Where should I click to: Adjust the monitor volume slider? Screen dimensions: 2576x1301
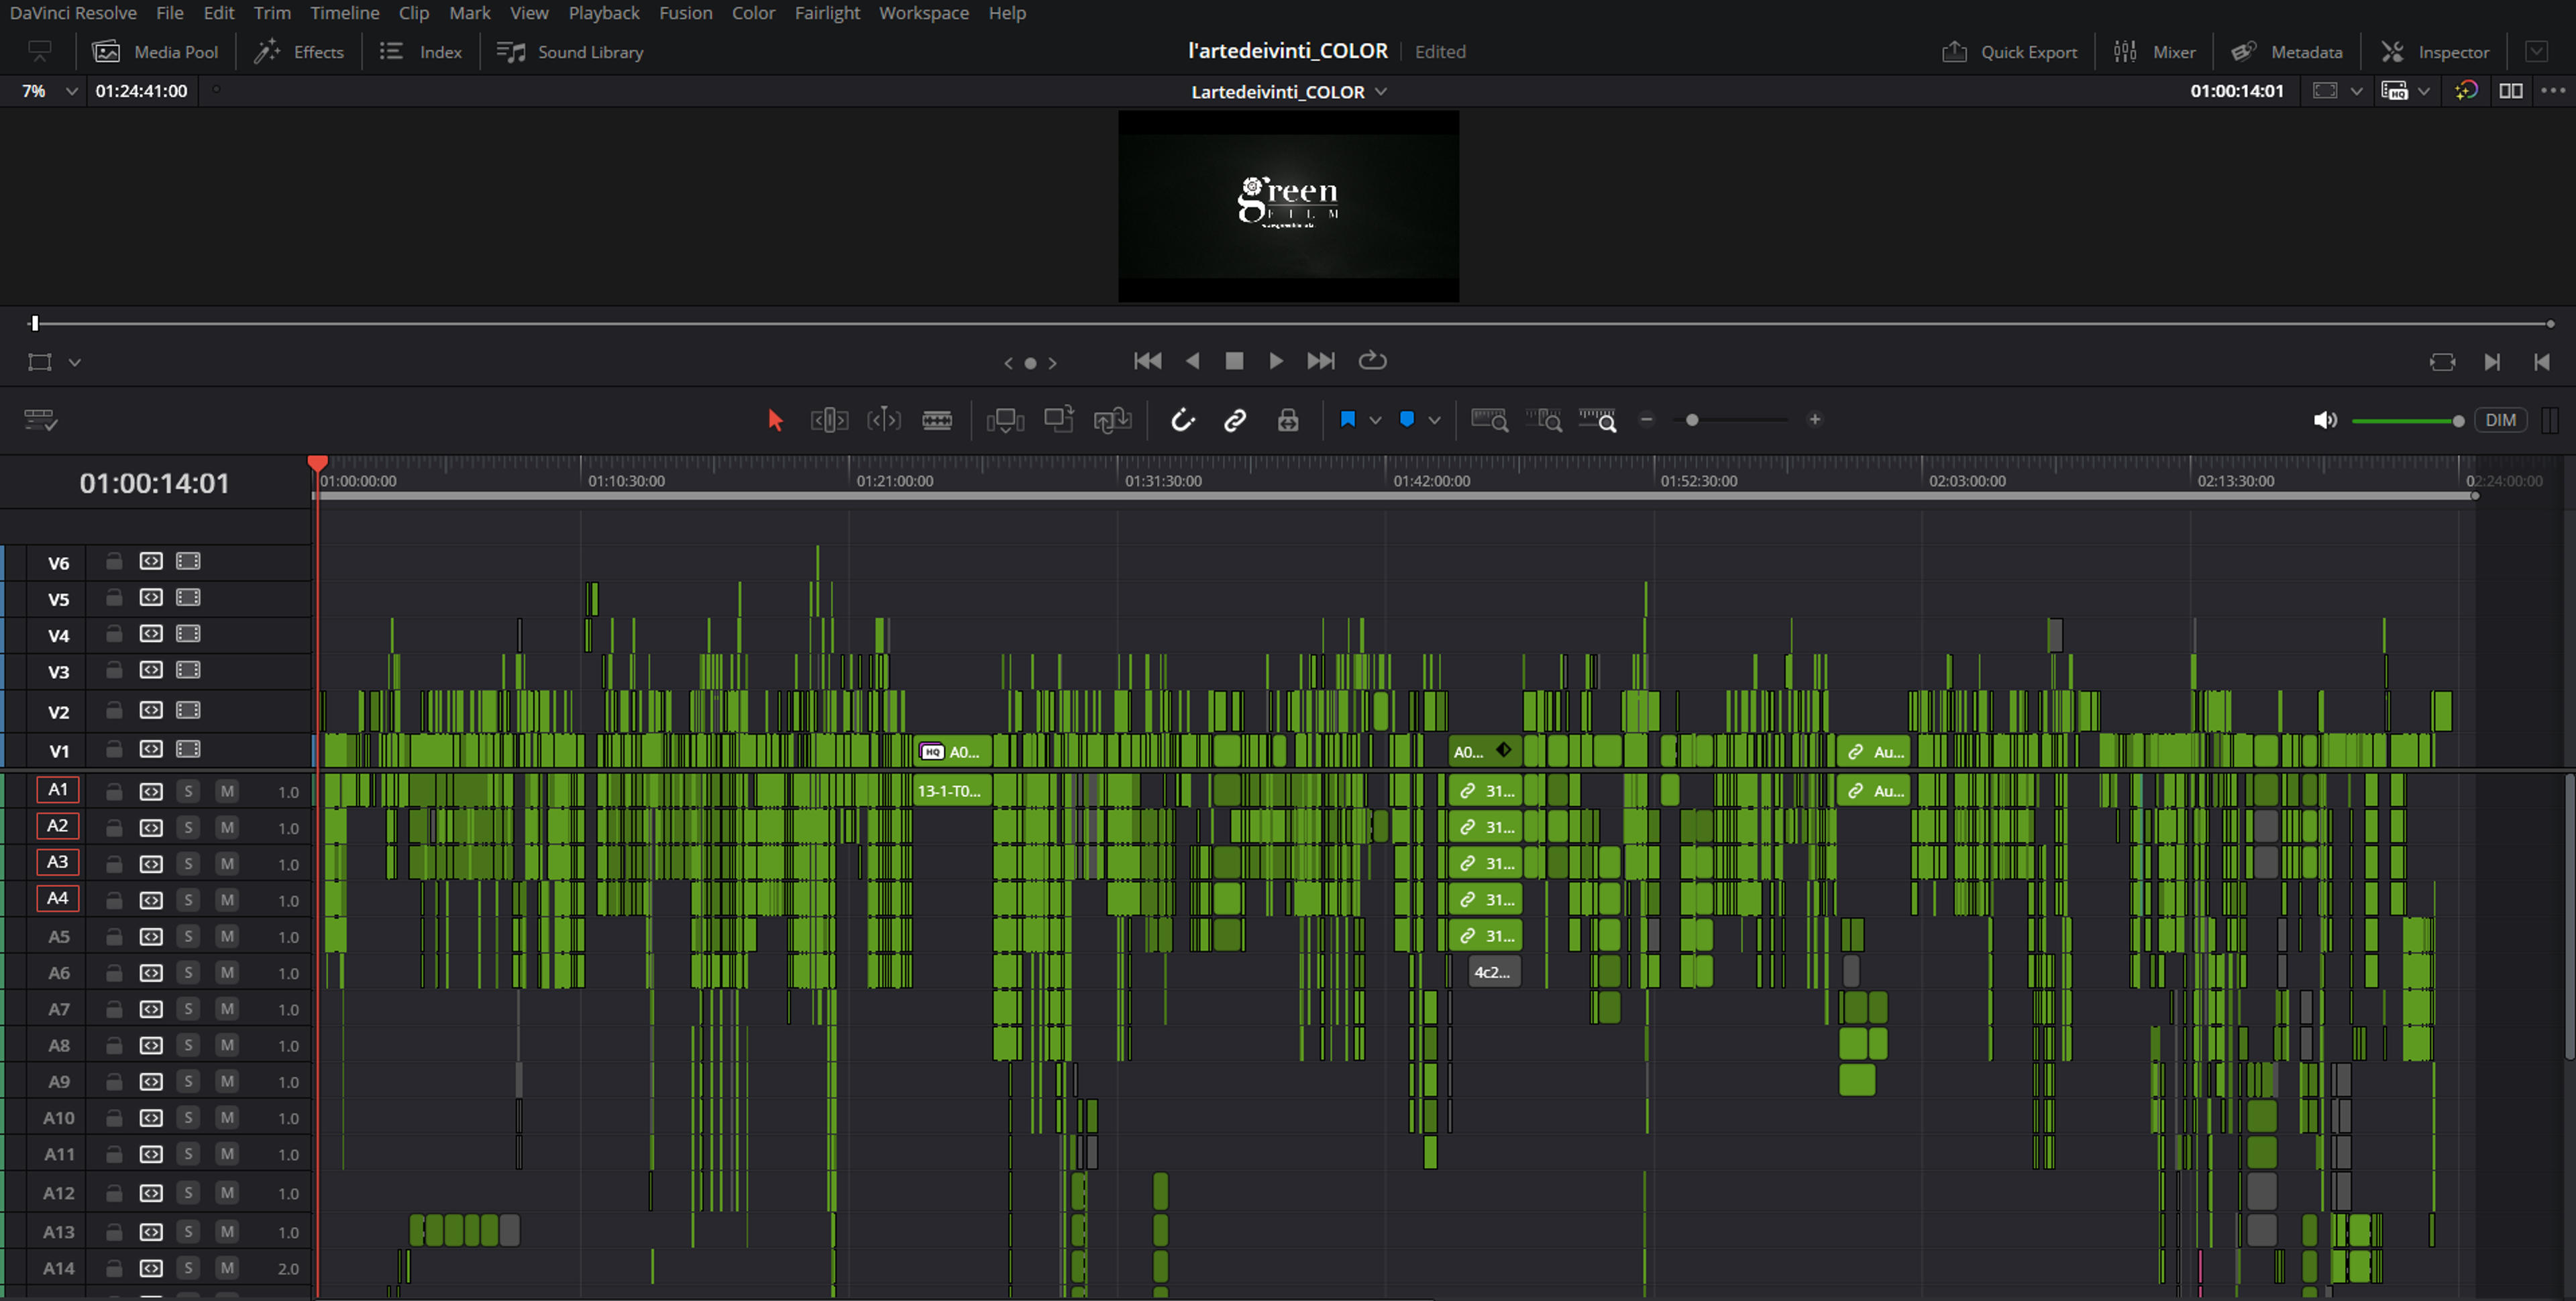(x=2407, y=421)
